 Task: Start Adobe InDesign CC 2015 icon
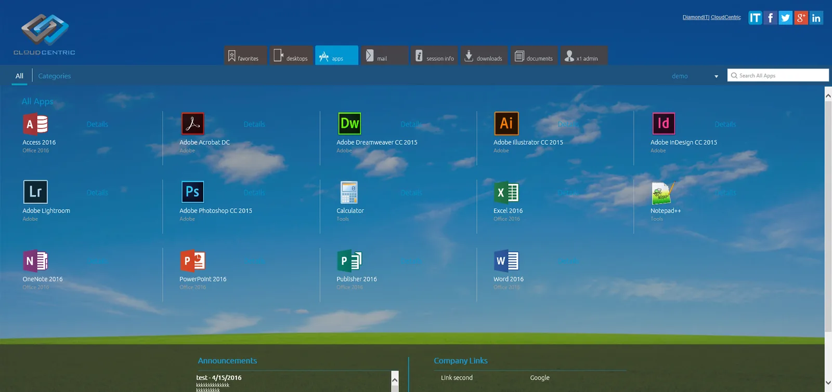pyautogui.click(x=664, y=124)
